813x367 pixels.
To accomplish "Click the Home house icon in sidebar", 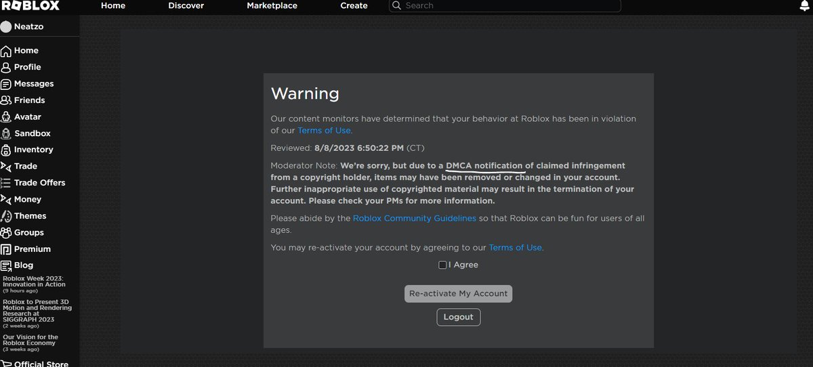I will (6, 51).
